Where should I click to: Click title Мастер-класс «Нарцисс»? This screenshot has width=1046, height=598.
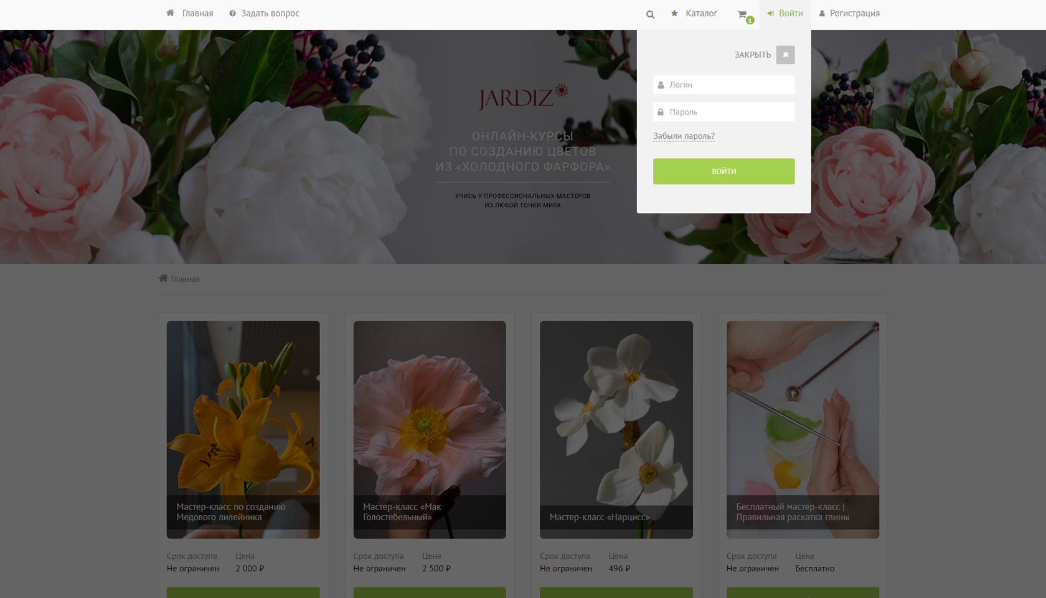(599, 517)
